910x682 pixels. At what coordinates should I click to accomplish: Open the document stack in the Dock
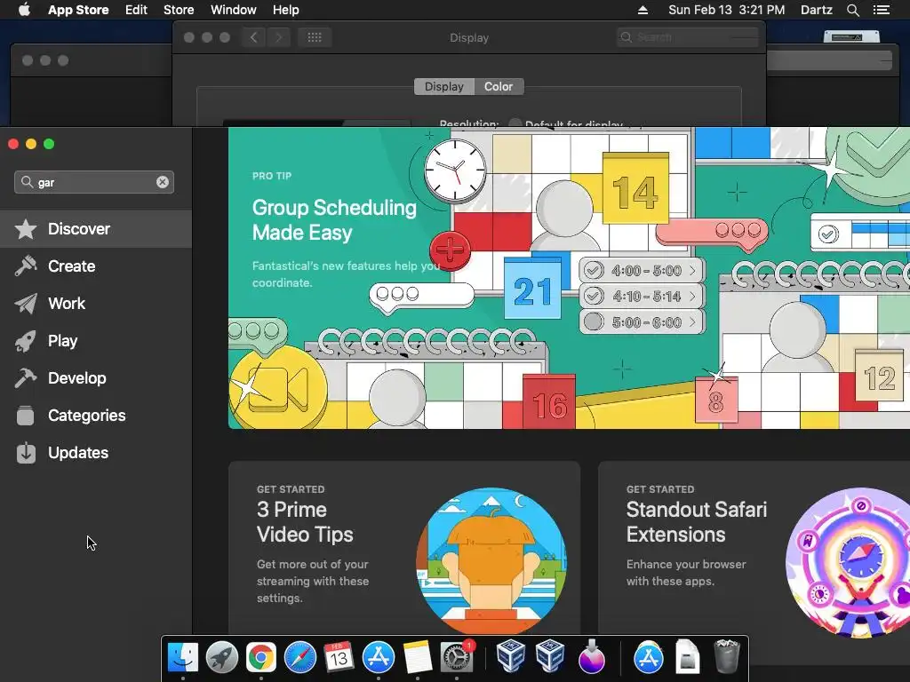pyautogui.click(x=687, y=656)
